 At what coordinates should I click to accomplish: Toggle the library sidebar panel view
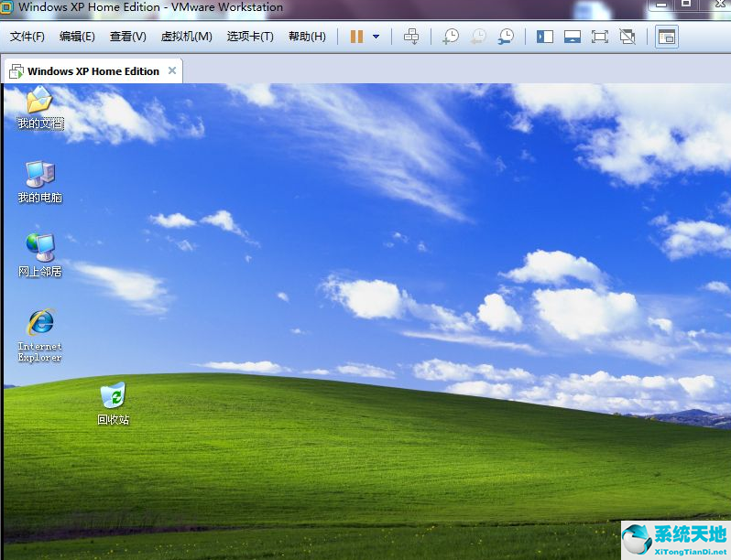[545, 37]
